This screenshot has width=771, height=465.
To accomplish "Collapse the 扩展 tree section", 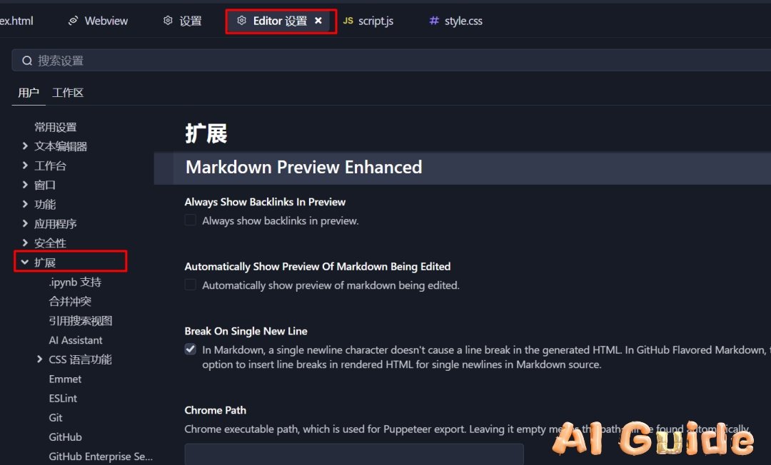I will 25,262.
